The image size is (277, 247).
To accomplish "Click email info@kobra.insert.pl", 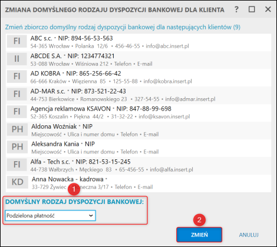I will point(167,81).
